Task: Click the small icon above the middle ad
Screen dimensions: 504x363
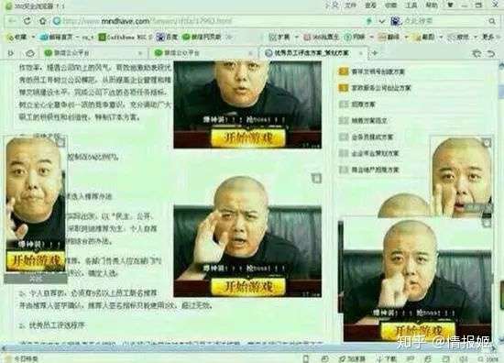Action: pos(317,178)
